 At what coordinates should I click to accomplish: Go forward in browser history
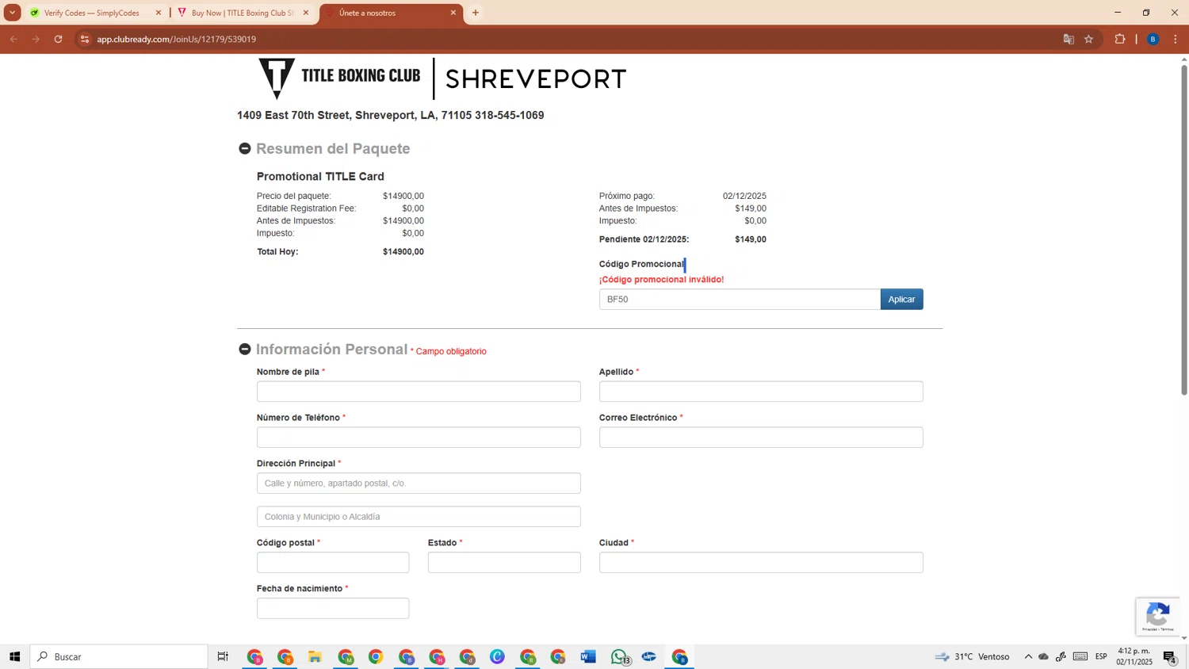(x=36, y=39)
